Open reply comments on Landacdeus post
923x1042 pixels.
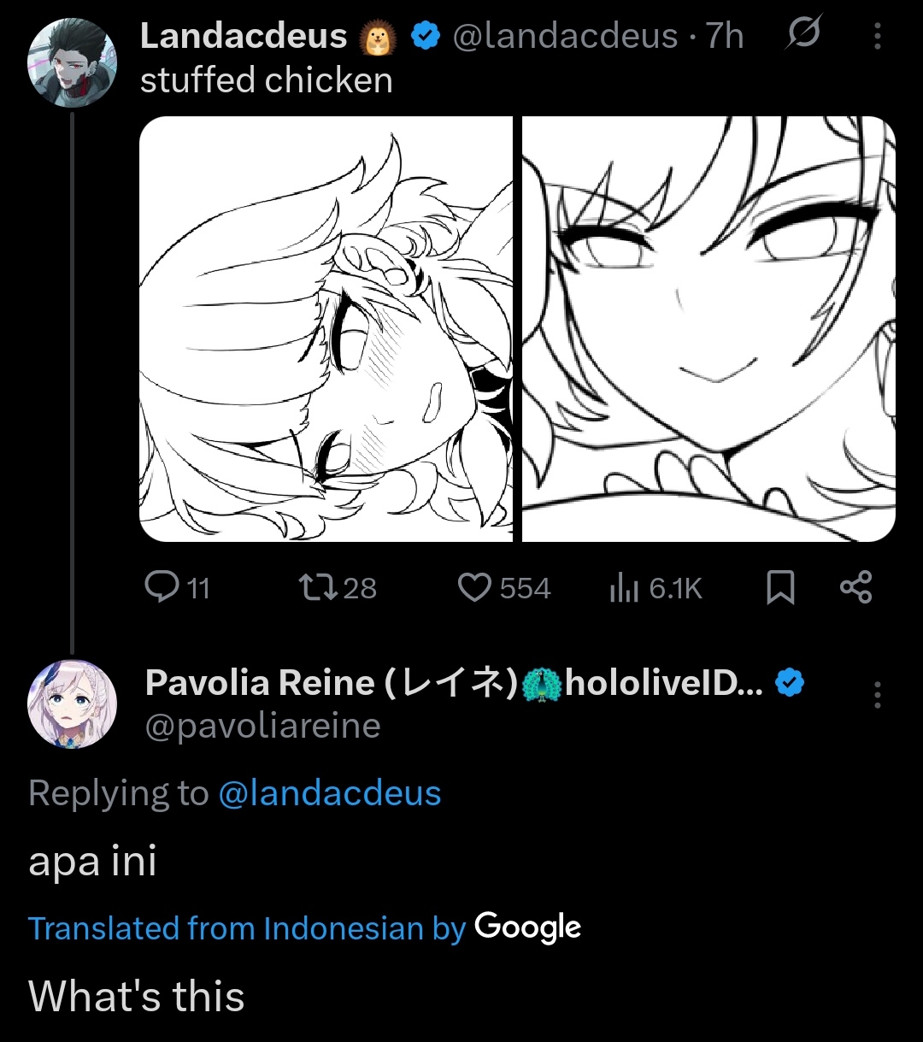pos(177,588)
